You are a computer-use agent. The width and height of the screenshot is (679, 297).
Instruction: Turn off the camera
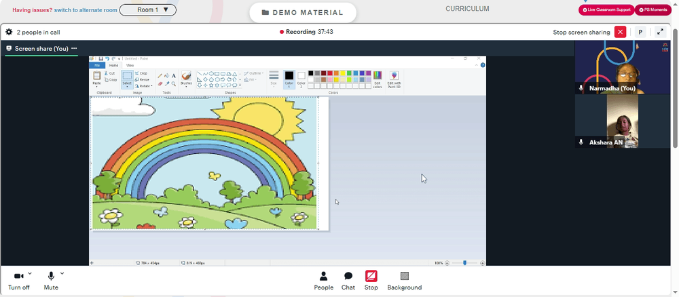[18, 281]
